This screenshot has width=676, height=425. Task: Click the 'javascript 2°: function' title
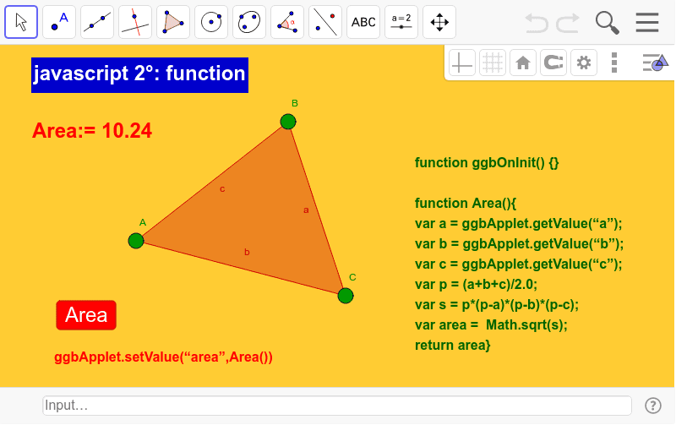coord(139,74)
